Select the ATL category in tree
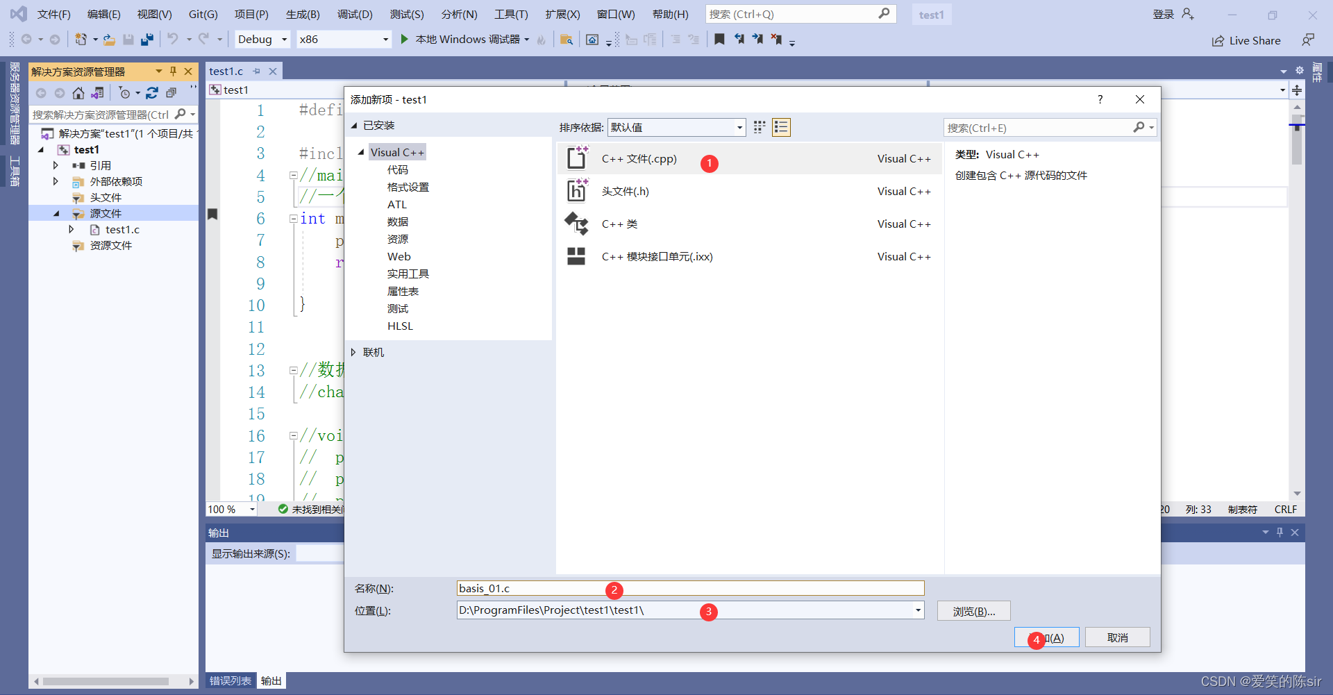Viewport: 1333px width, 695px height. pos(397,204)
